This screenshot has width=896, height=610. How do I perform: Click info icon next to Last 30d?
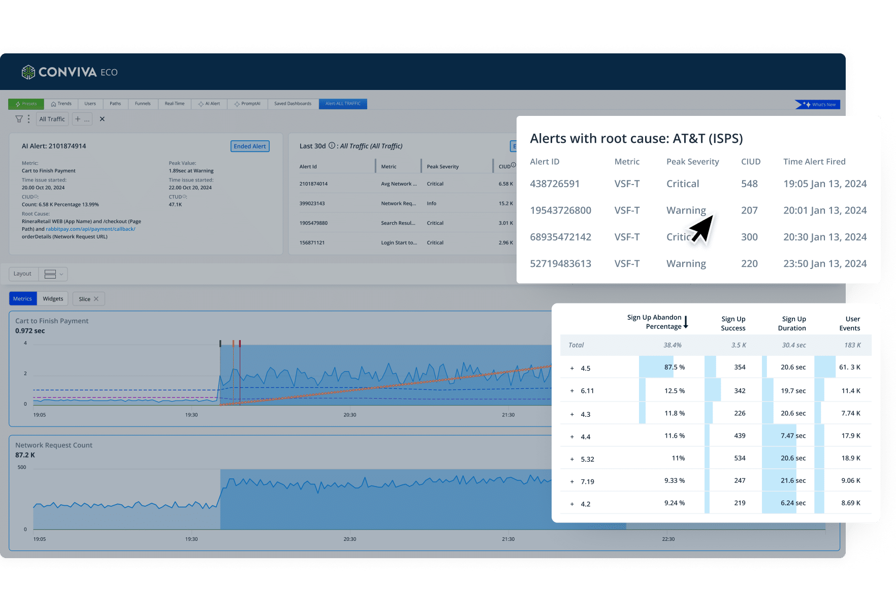tap(332, 145)
